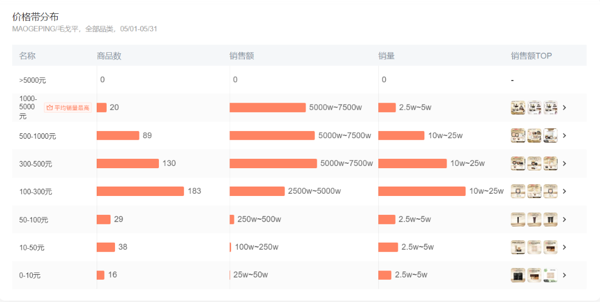The image size is (600, 302).
Task: Open the 0-10元 row chevron arrow
Action: [564, 275]
